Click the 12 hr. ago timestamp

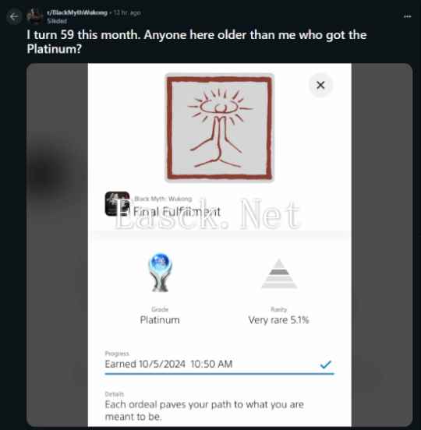click(127, 12)
